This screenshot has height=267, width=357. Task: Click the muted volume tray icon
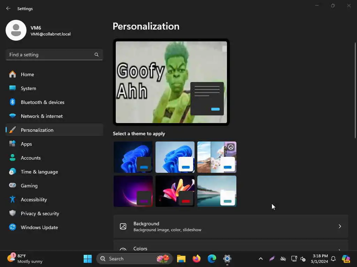click(303, 259)
